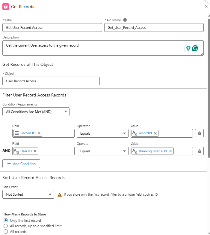Select All records, up to a specified limit
Viewport: 210px width, 235px height.
[x=6, y=226]
